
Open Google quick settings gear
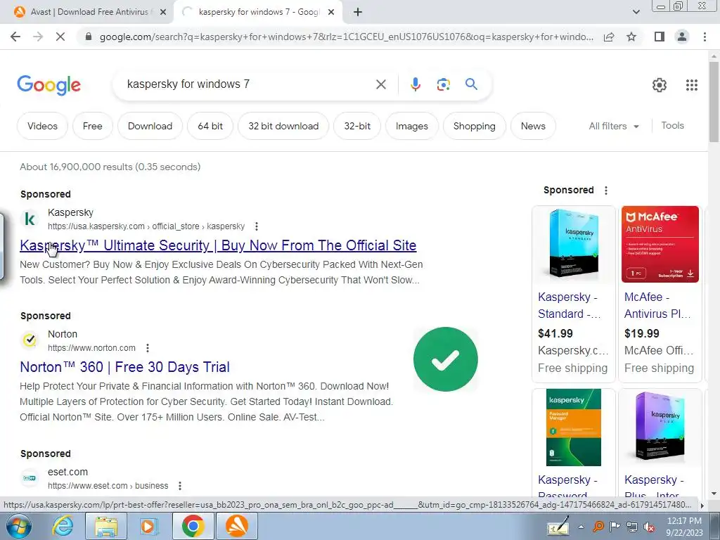pos(660,85)
